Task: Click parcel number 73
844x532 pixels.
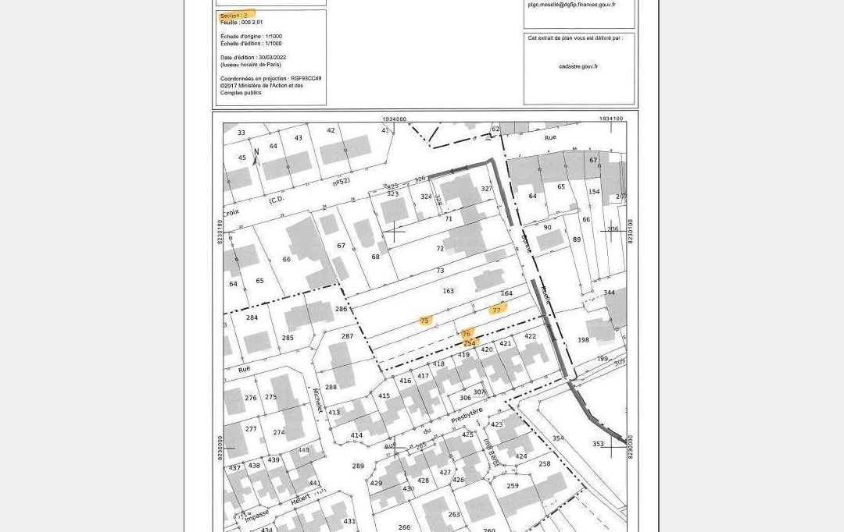Action: (x=440, y=271)
